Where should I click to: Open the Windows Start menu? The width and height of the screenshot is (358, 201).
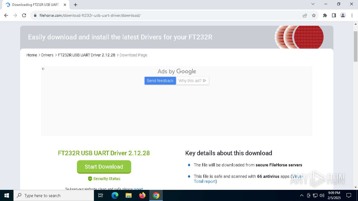7,195
